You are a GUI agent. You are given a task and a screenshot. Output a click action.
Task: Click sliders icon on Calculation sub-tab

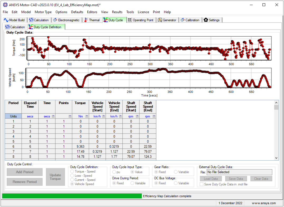(x=7, y=27)
